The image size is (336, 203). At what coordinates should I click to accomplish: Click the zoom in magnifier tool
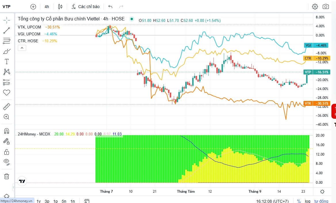click(7, 117)
